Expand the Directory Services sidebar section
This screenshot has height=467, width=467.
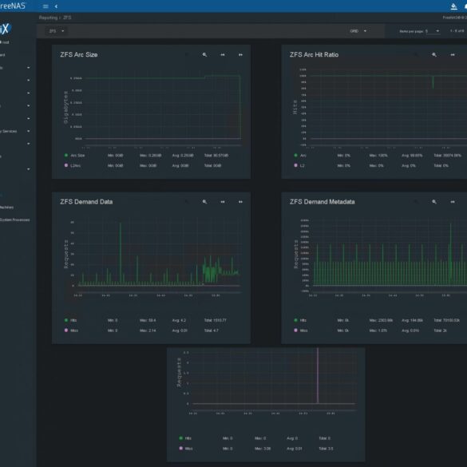coord(15,131)
